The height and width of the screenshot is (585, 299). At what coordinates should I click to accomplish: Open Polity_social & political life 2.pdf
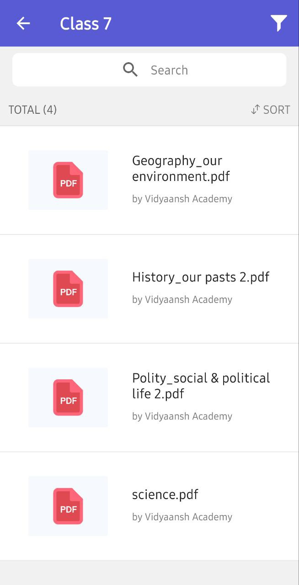point(201,386)
